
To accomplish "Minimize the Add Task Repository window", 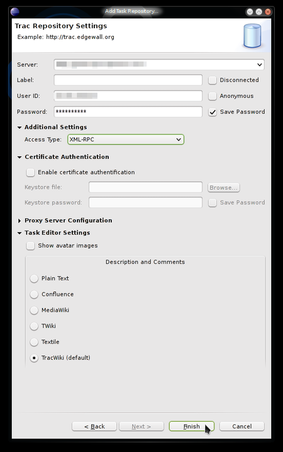I will point(250,12).
